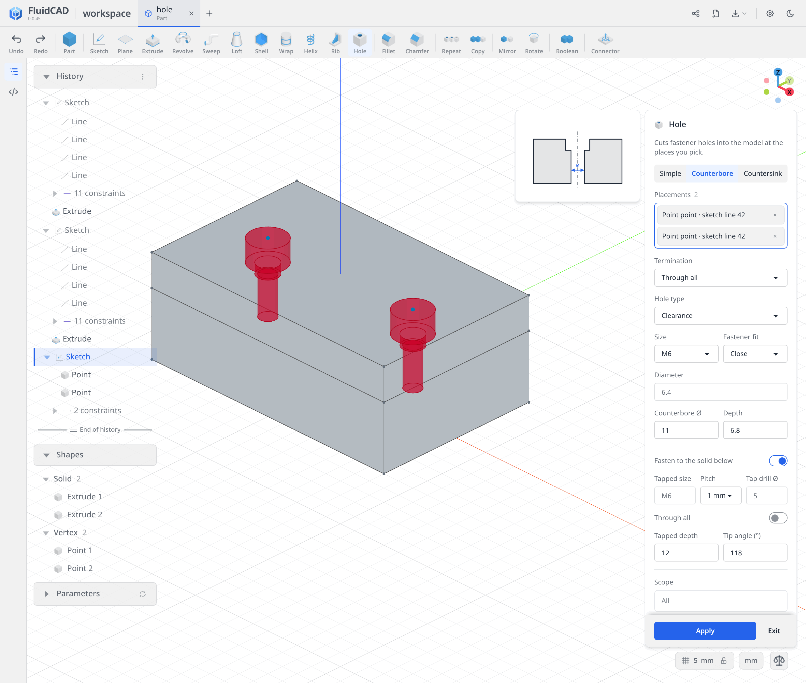
Task: Select the Helix tool
Action: click(310, 43)
